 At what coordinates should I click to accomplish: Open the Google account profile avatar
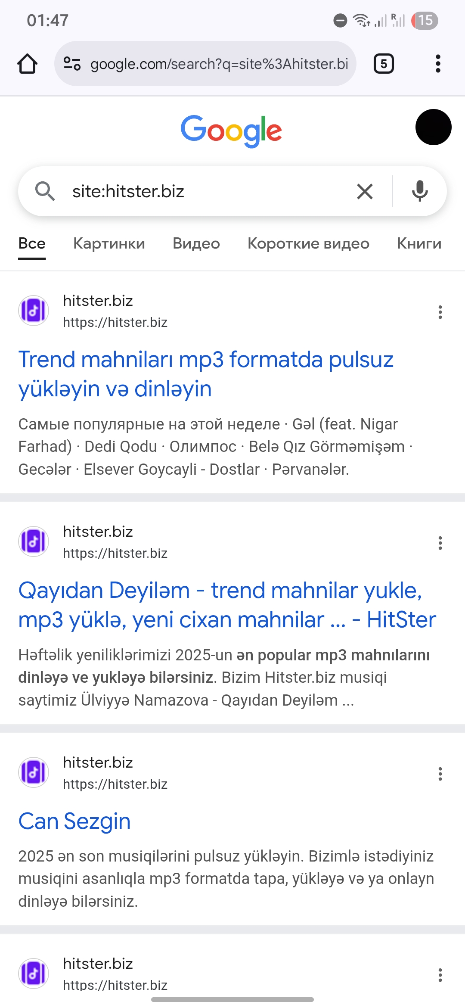[433, 127]
